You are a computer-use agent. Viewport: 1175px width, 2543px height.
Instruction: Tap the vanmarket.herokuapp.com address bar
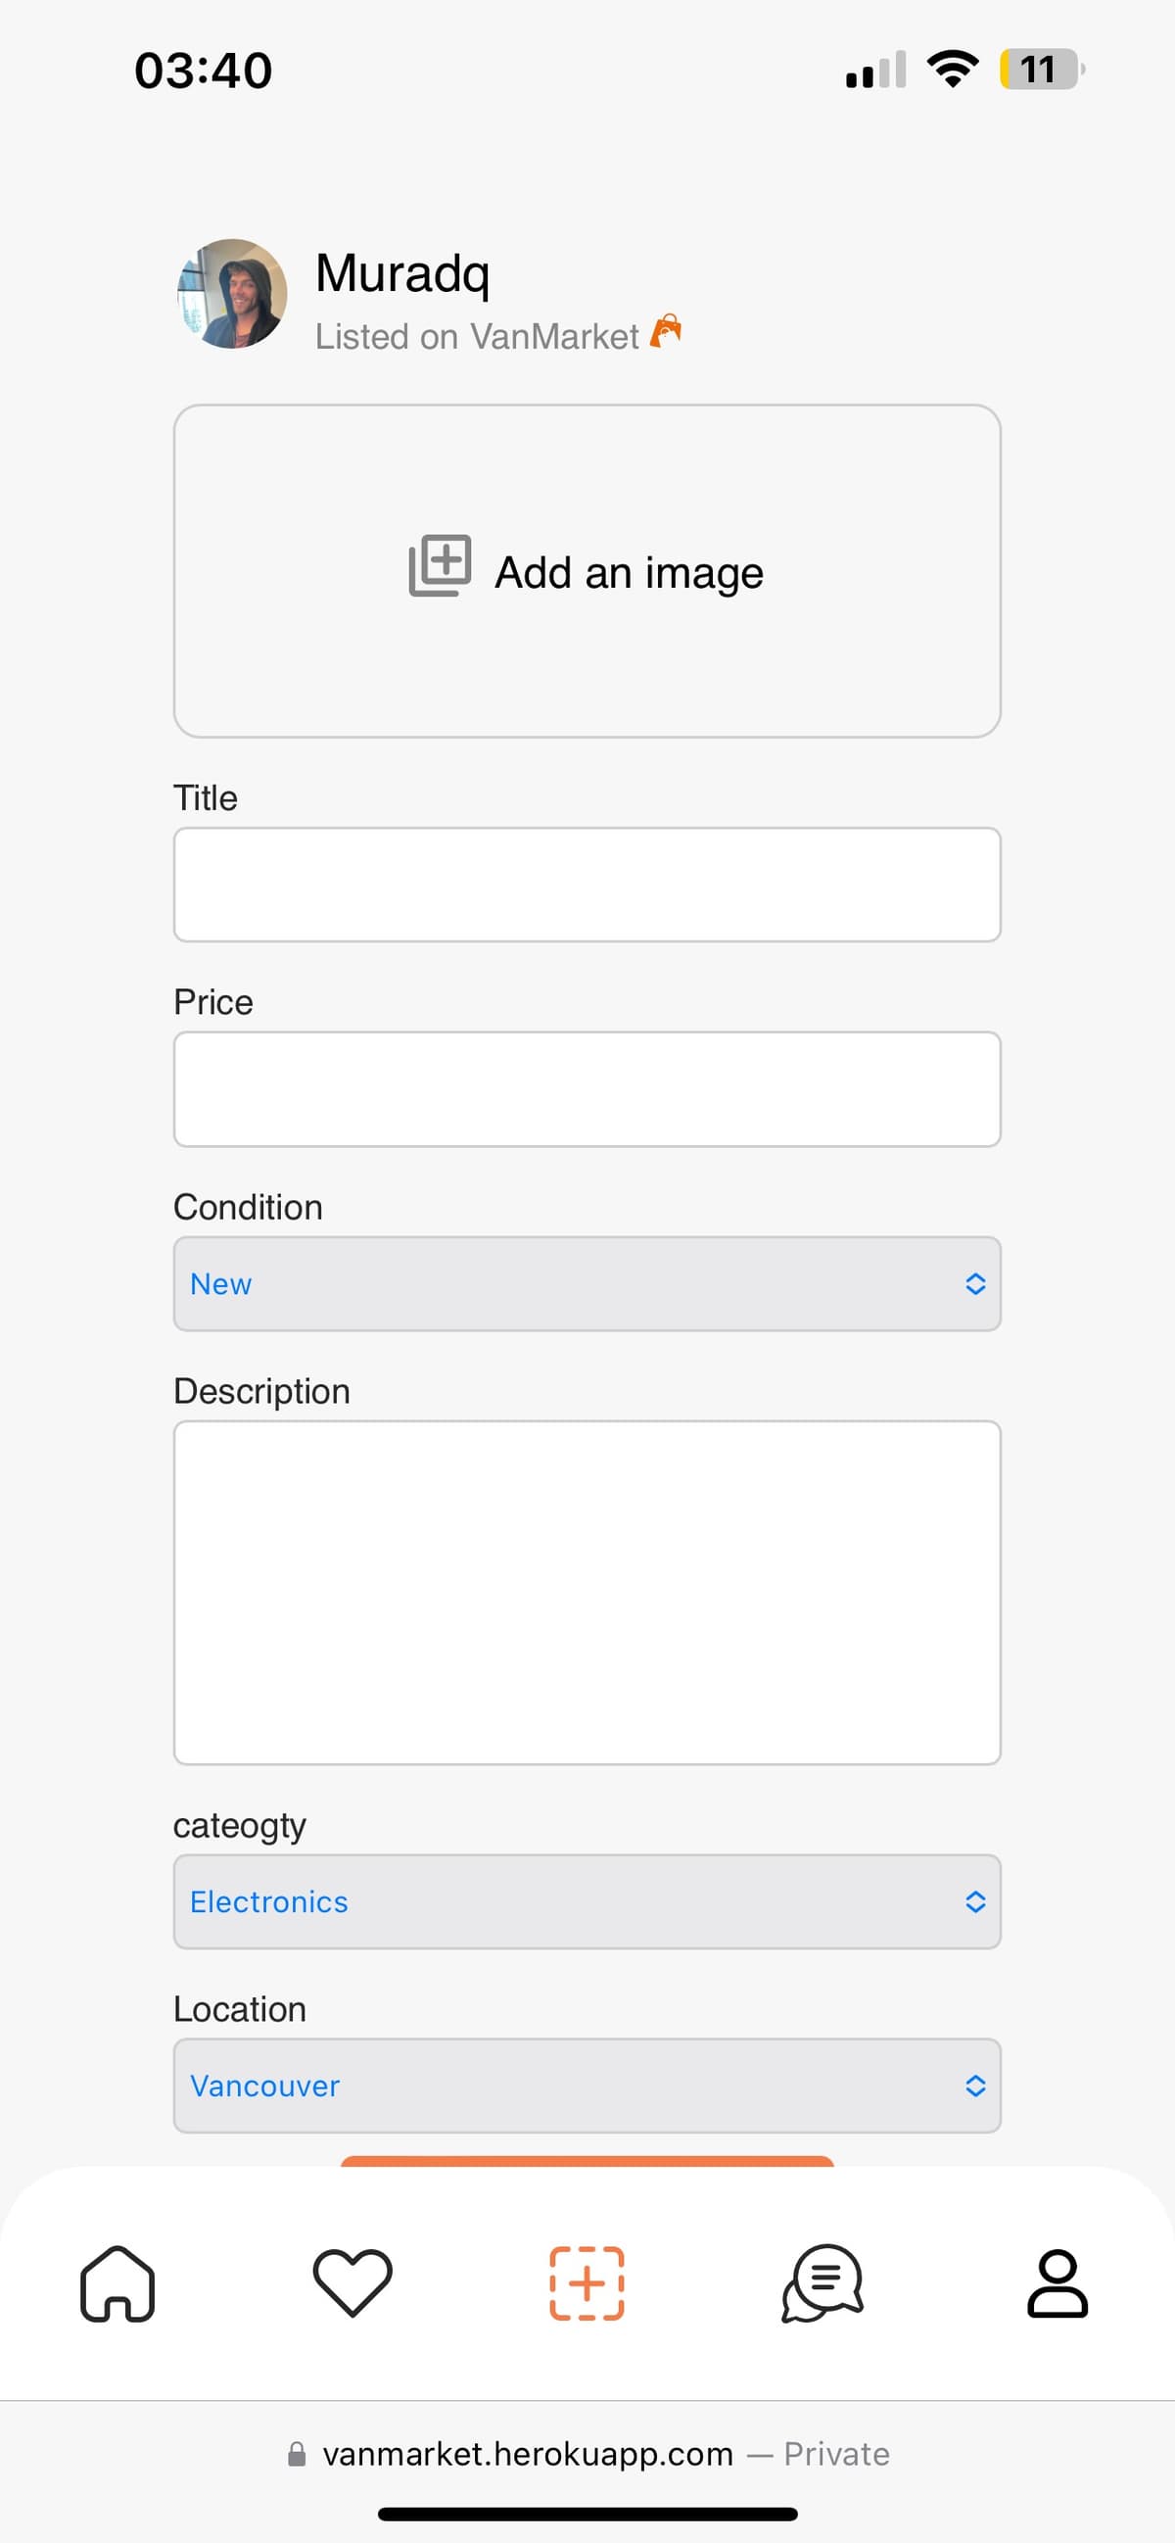[x=528, y=2454]
